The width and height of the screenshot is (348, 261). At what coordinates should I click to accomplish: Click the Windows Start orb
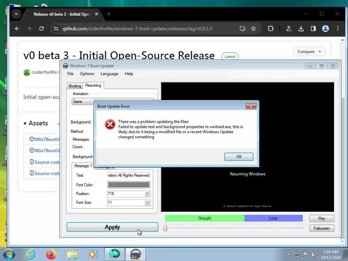(9, 254)
